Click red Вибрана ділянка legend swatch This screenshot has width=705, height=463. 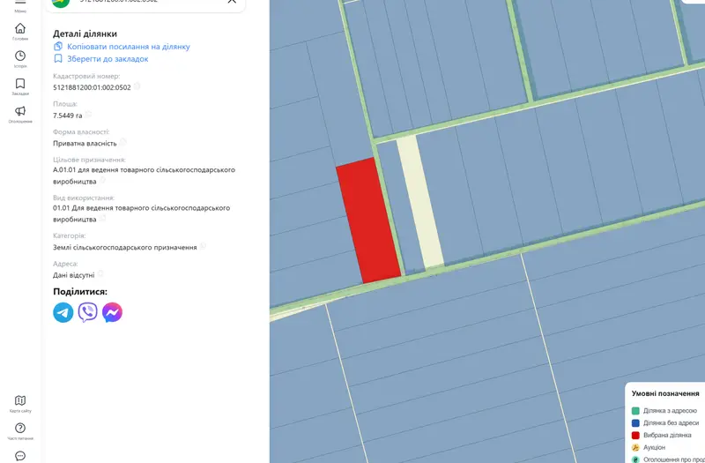point(635,435)
